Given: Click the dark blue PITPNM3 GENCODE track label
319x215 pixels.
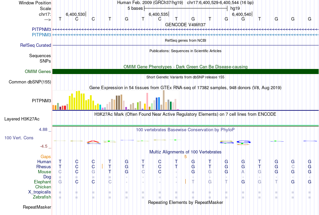Looking at the screenshot, I should (42, 30).
